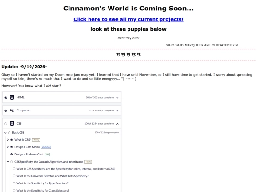
Task: Open the current projects link
Action: [128, 19]
